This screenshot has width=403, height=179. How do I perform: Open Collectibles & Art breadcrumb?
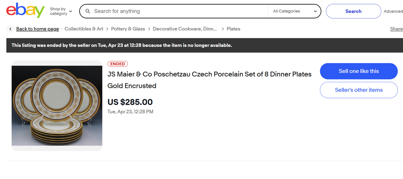point(84,29)
